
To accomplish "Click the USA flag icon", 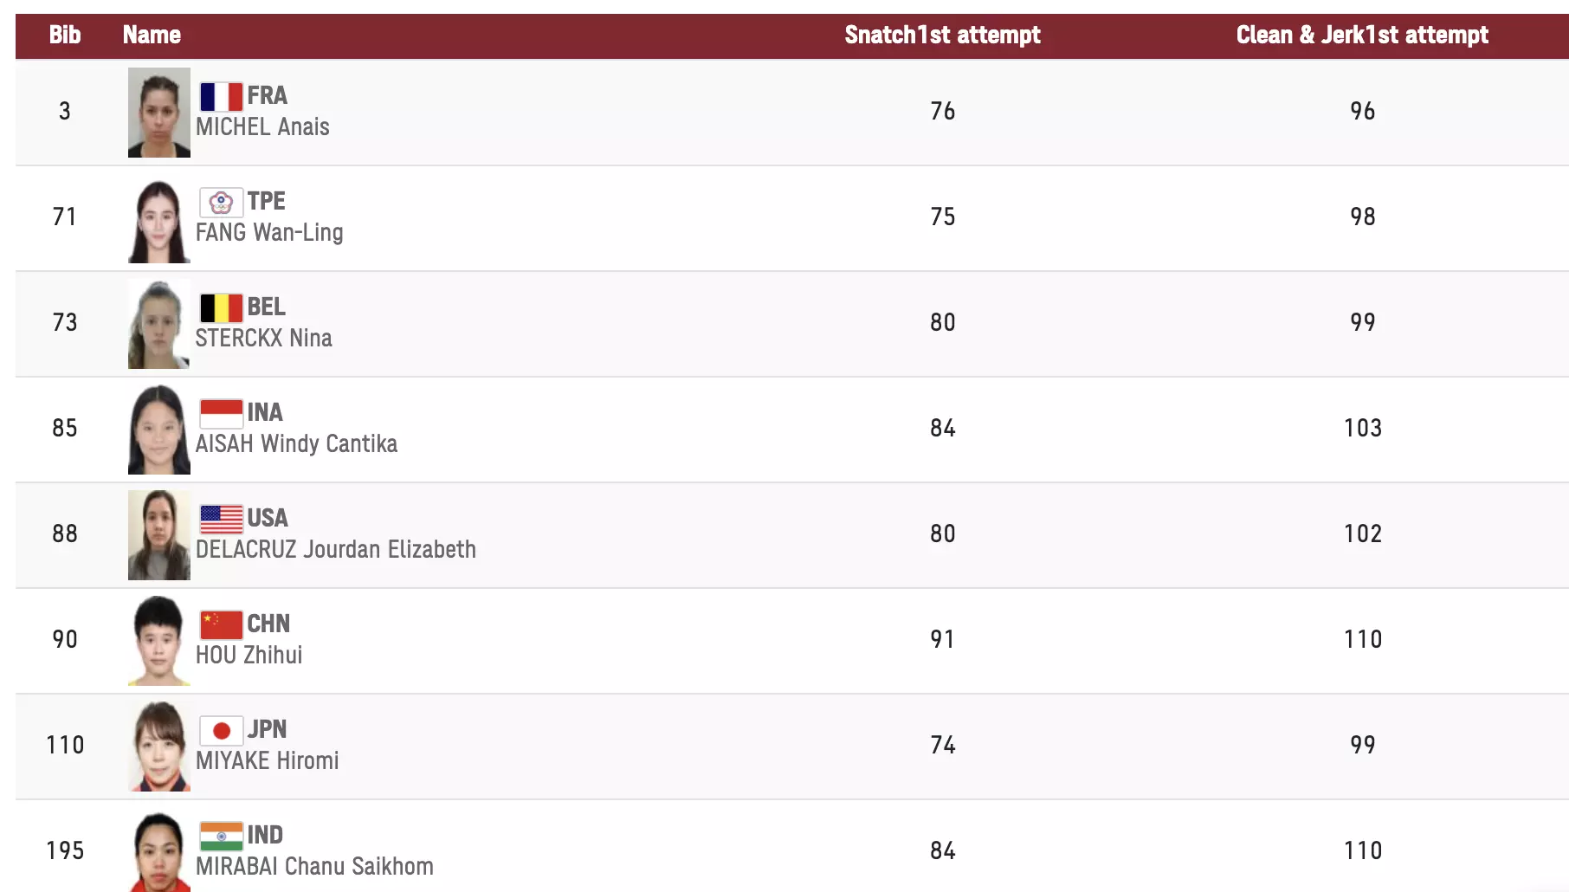I will point(221,519).
